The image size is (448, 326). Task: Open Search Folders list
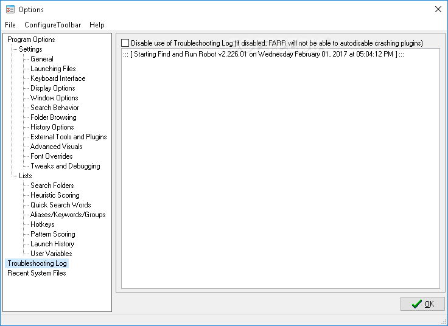click(52, 186)
